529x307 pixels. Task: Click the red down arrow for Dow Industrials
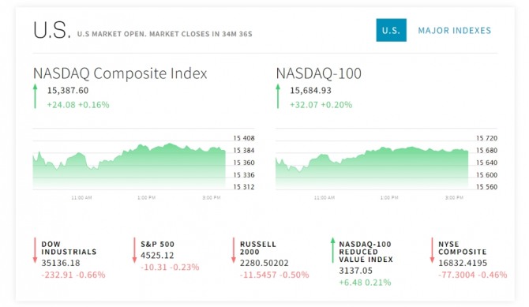[35, 250]
